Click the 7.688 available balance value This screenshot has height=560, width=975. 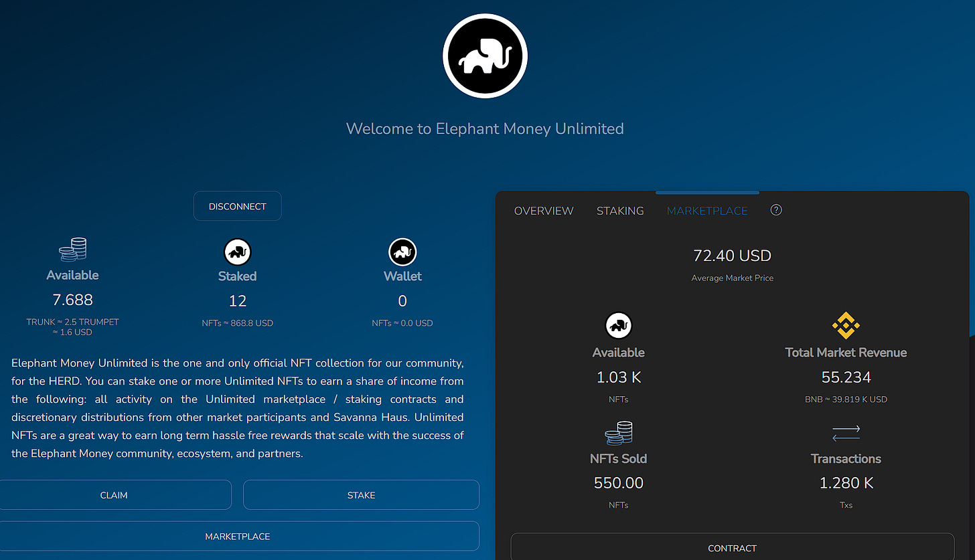[72, 300]
